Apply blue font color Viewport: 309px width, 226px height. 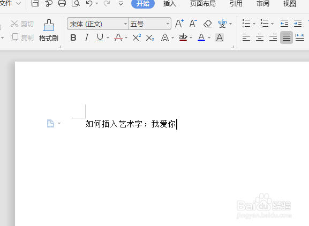click(x=201, y=37)
